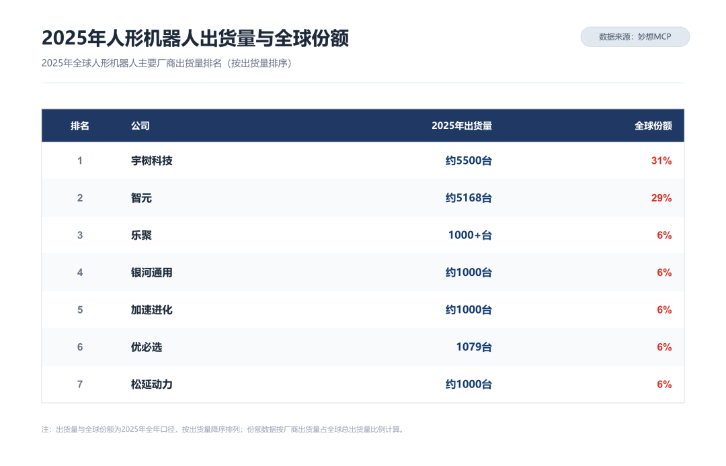Select company name 松延动力

[152, 385]
